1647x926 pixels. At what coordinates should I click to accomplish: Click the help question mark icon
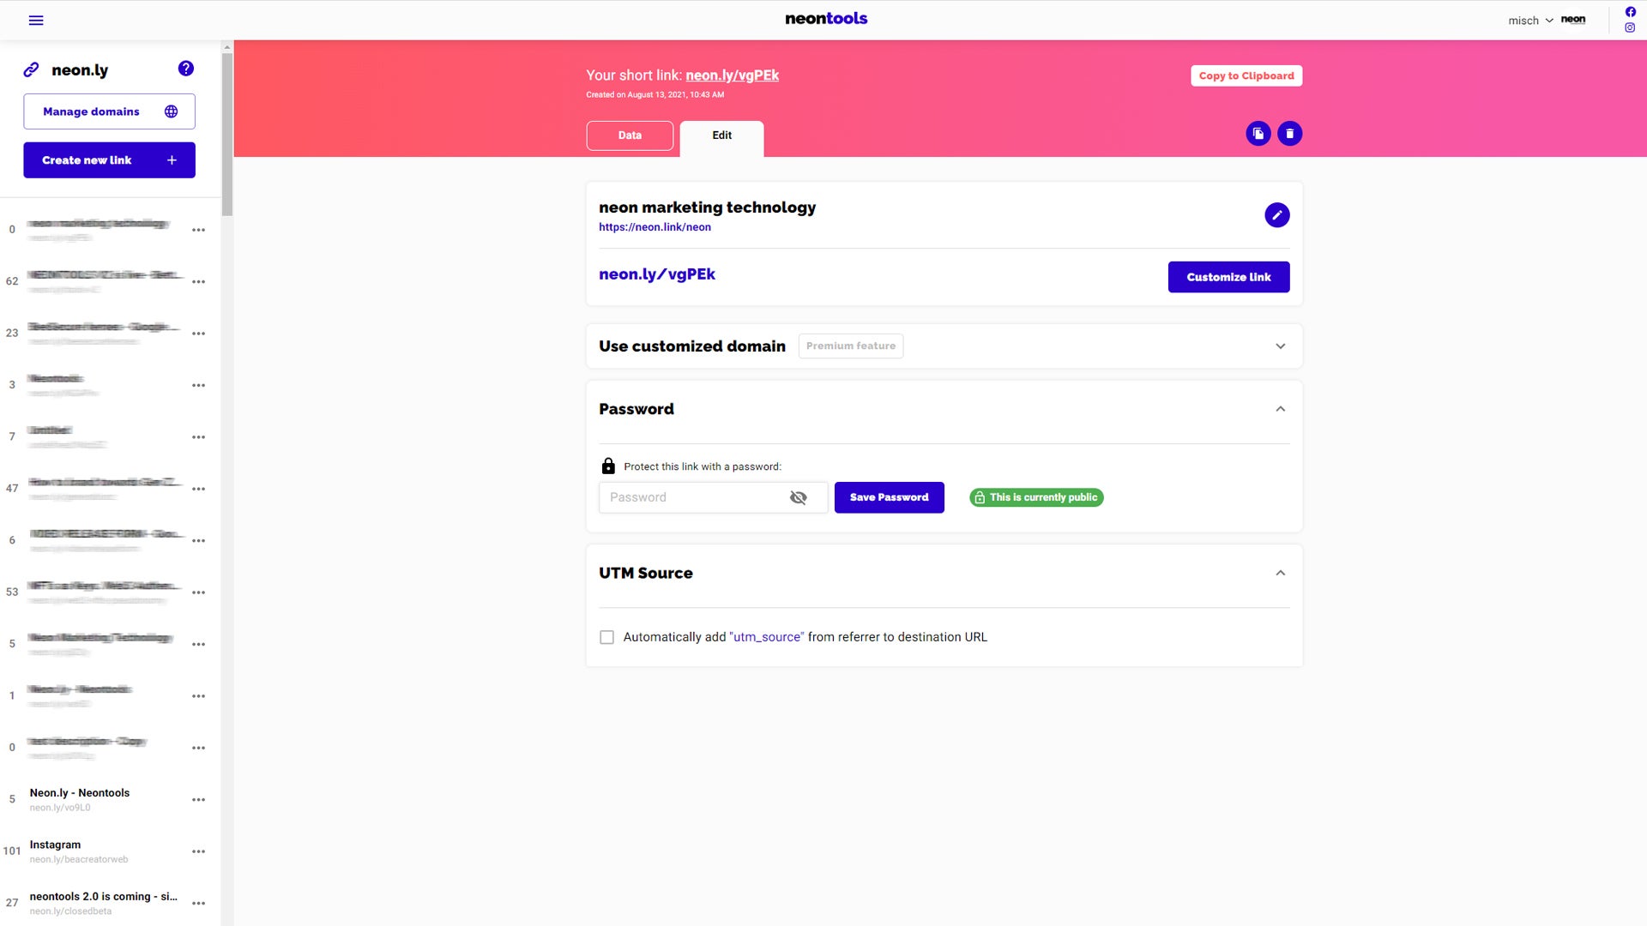point(186,69)
